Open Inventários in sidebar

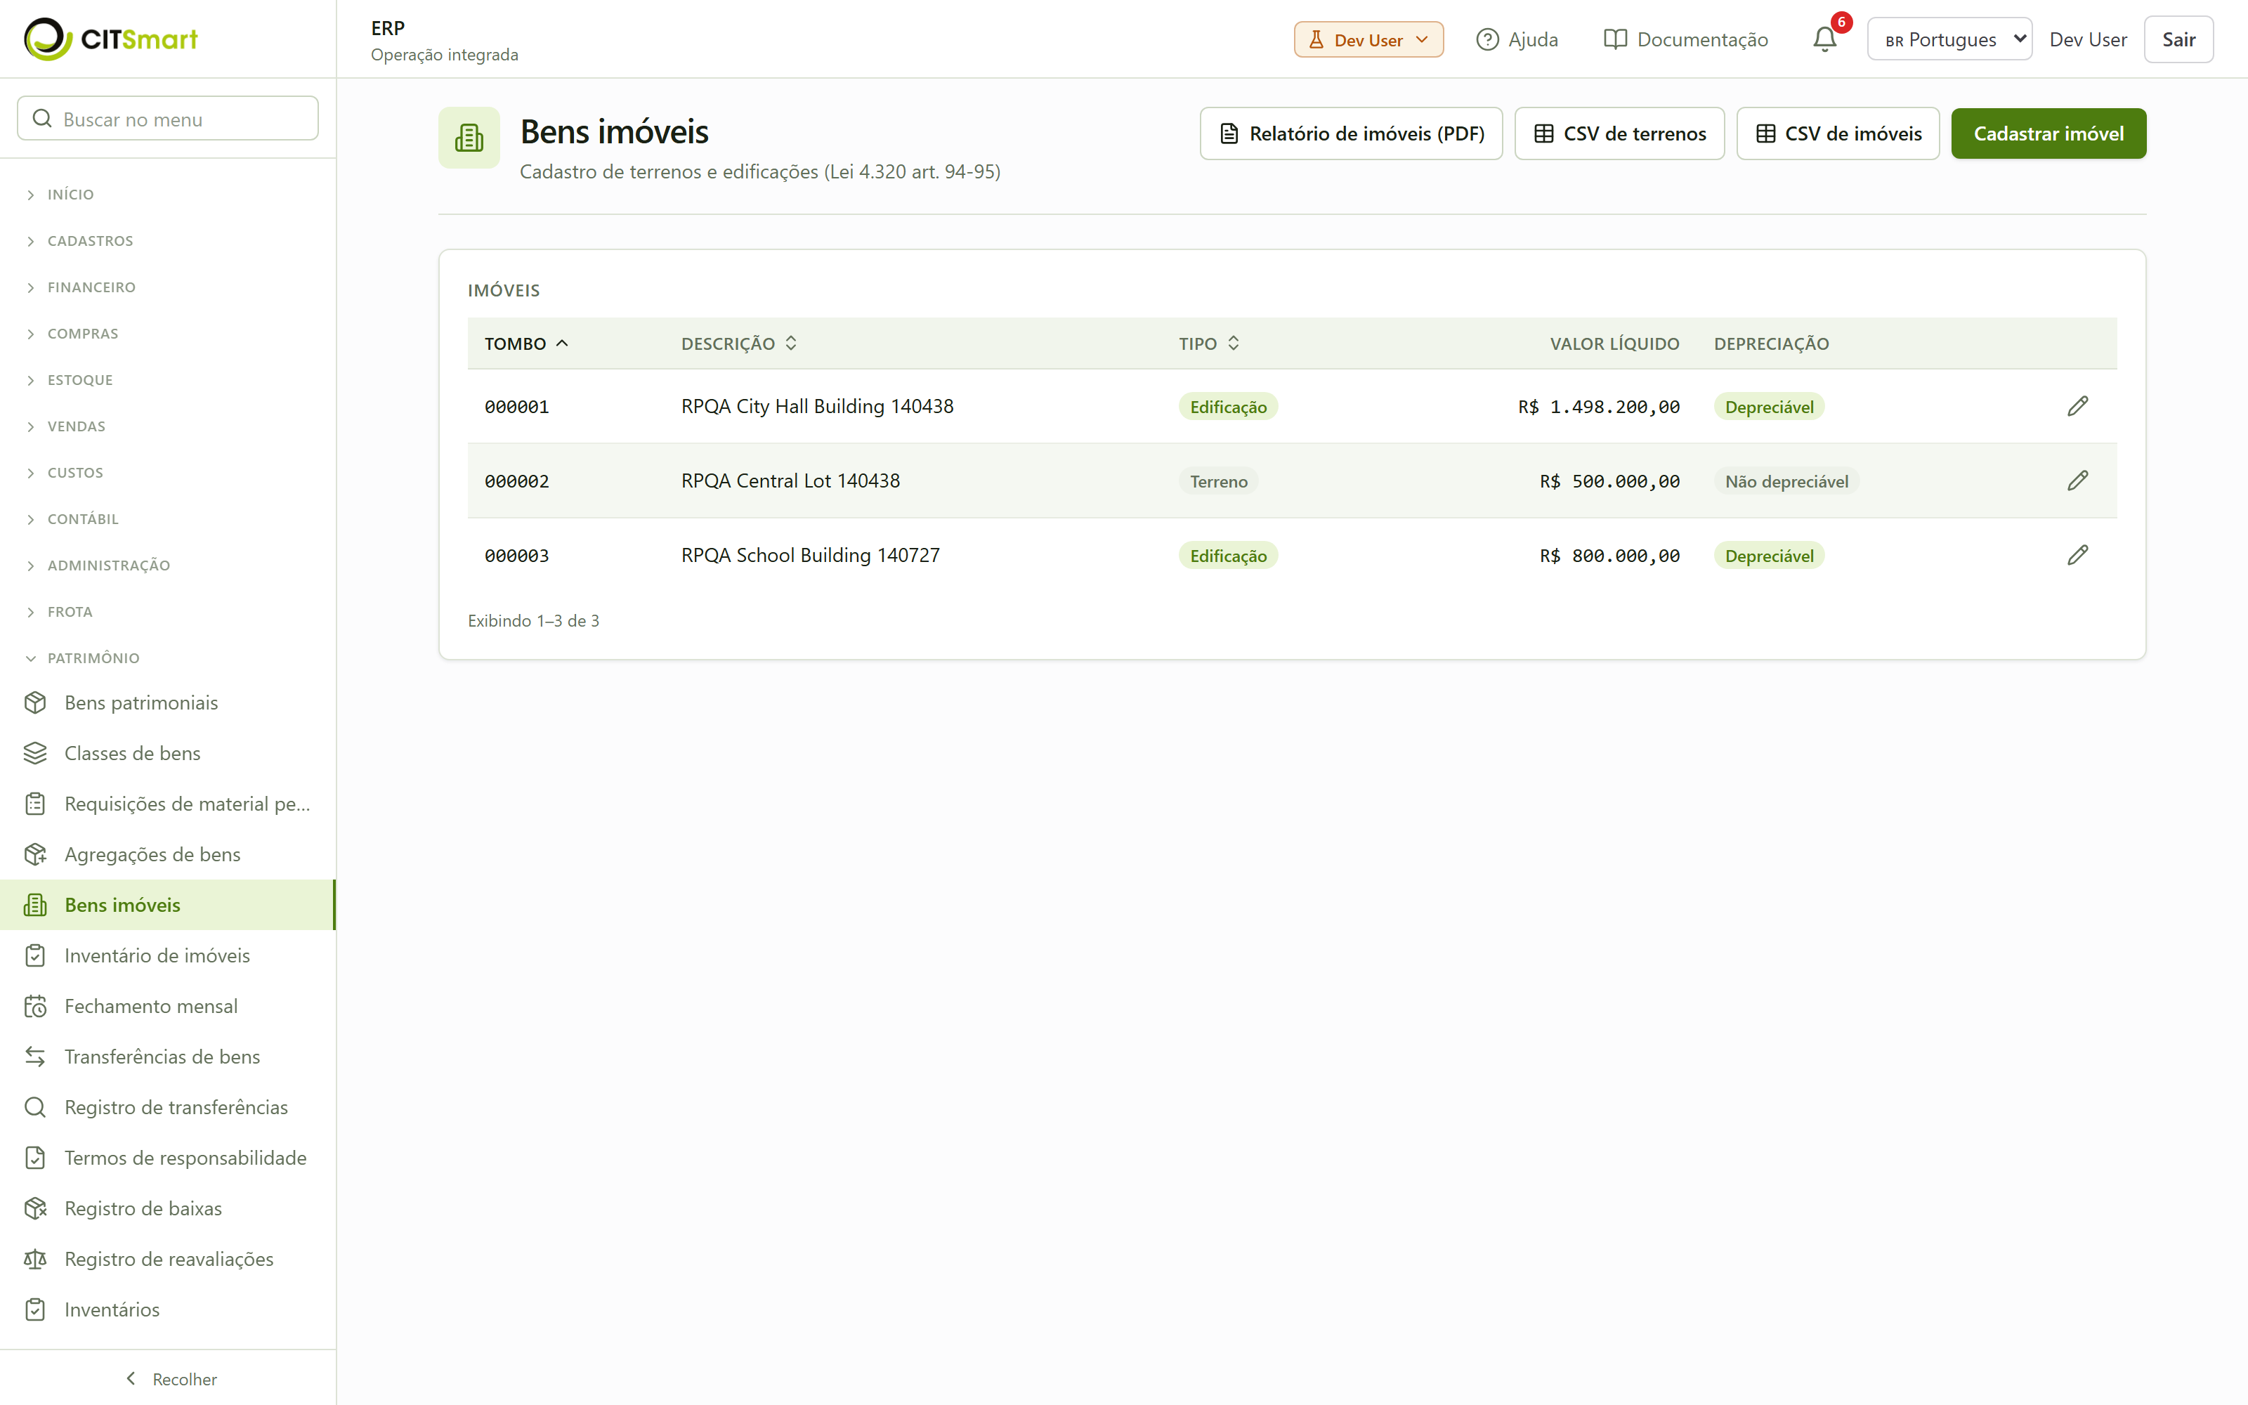click(168, 1309)
